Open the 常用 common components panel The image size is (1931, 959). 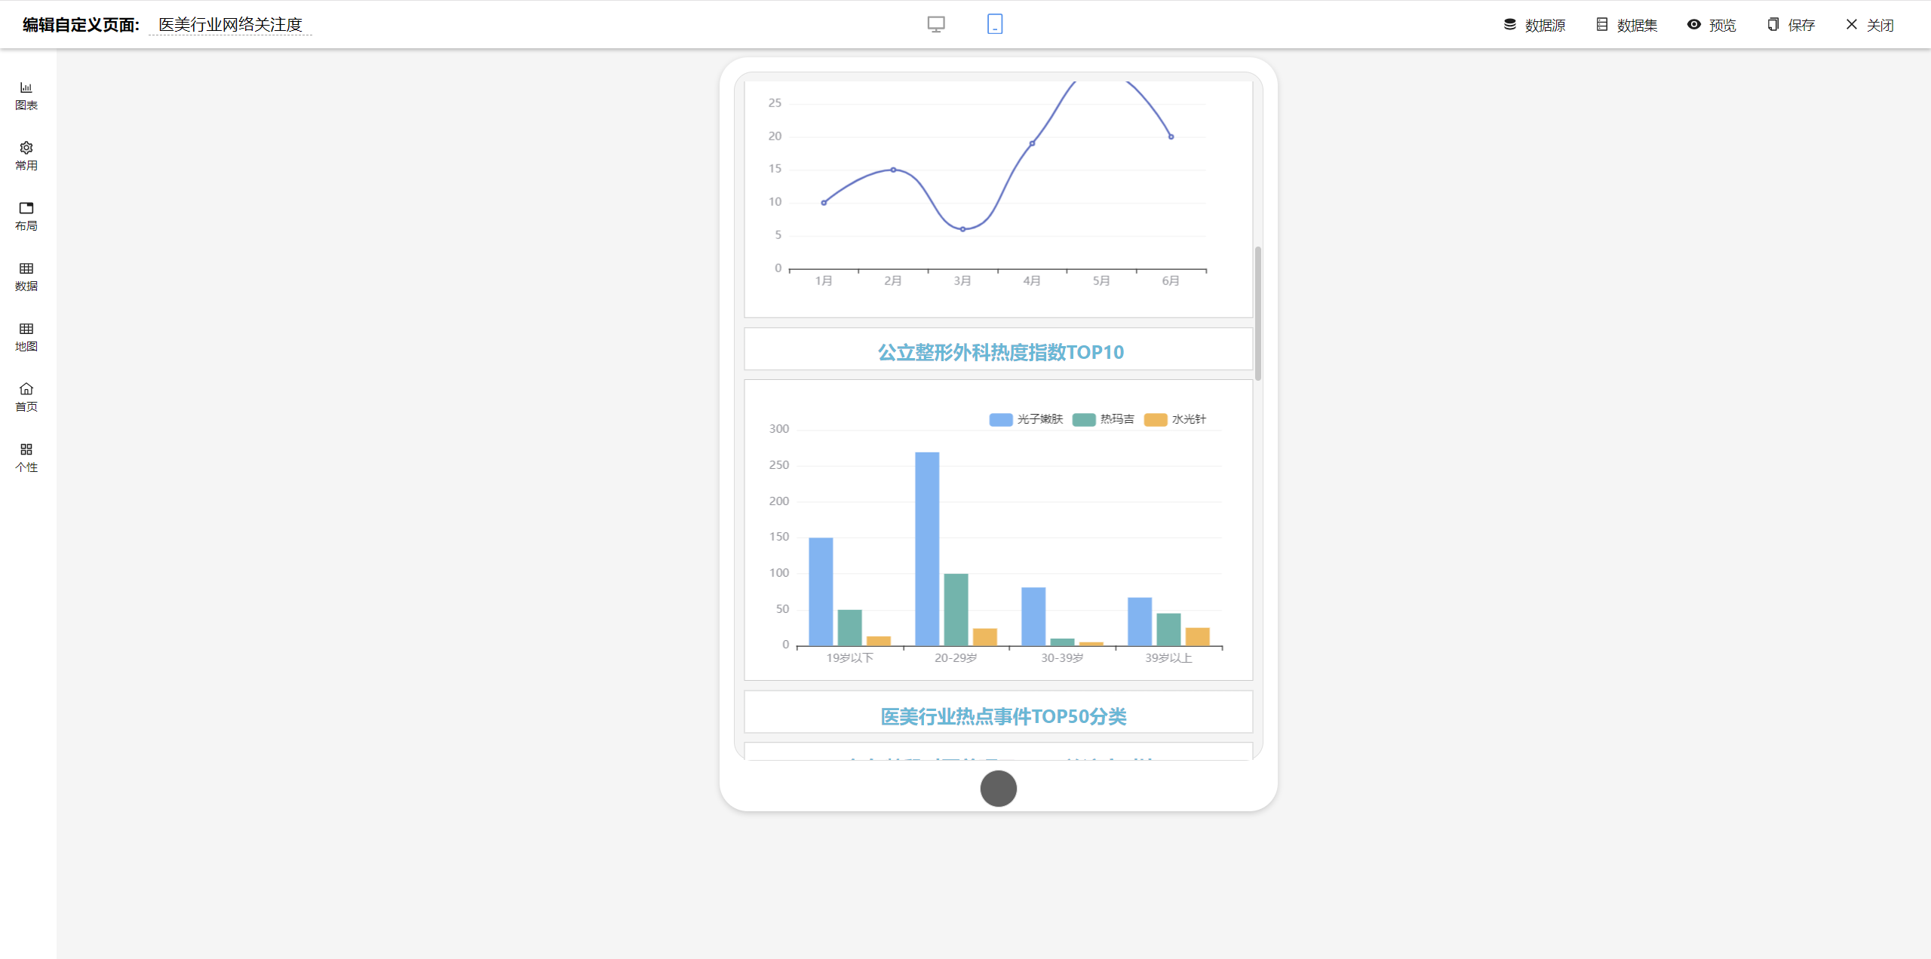[x=26, y=156]
